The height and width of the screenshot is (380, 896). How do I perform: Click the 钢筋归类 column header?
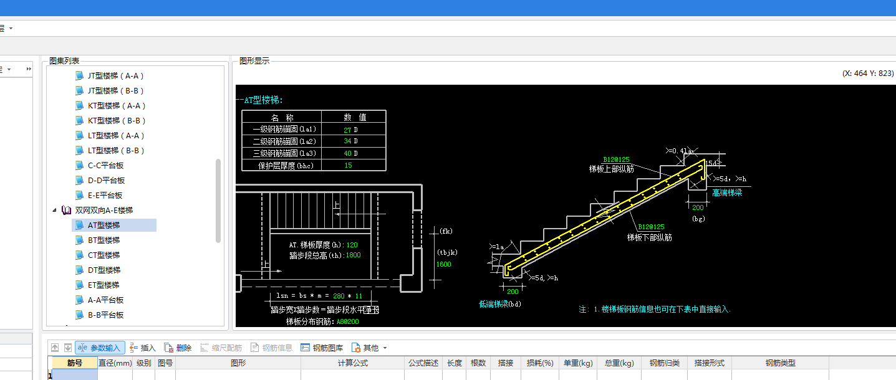(x=664, y=363)
